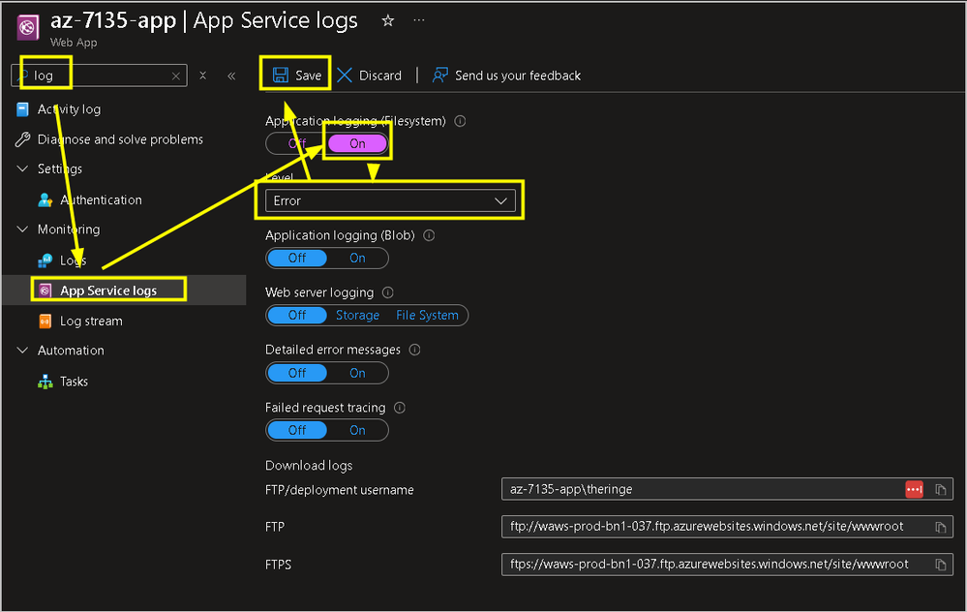This screenshot has width=967, height=612.
Task: Turn Detailed error messages Off
Action: pyautogui.click(x=297, y=373)
